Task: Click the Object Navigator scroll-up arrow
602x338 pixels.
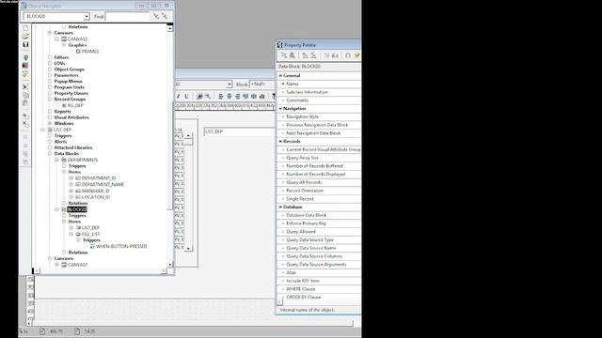Action: (x=170, y=29)
